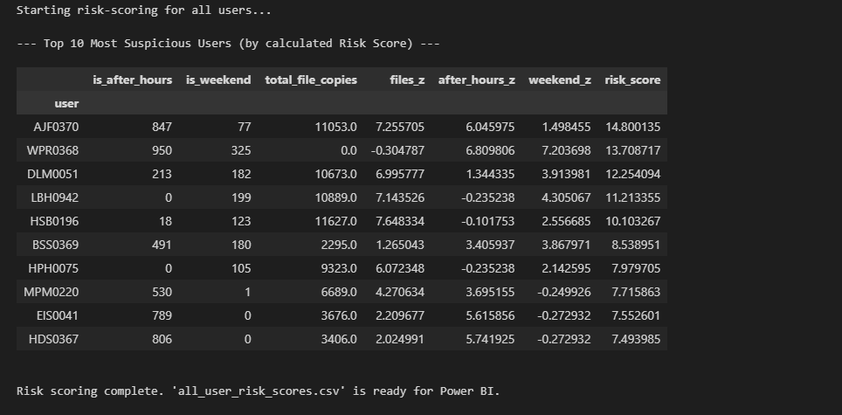Click the BSS0369 row label
The image size is (842, 415).
pos(55,245)
